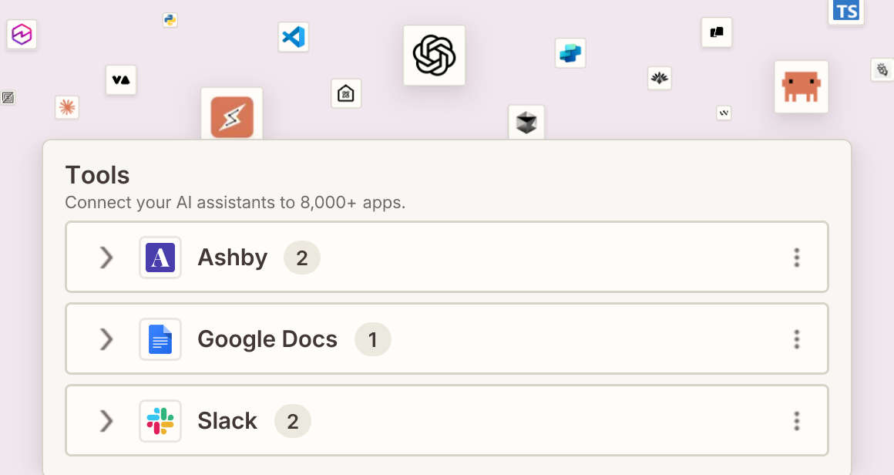Click the orange Claude starburst icon
Viewport: 894px width, 475px height.
coord(67,107)
